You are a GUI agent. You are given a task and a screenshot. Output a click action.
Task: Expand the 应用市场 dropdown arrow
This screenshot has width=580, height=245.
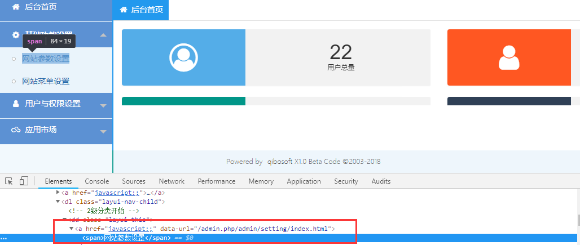coord(103,131)
